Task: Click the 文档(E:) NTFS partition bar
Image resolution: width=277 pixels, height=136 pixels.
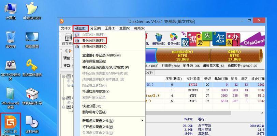Action: point(236,56)
